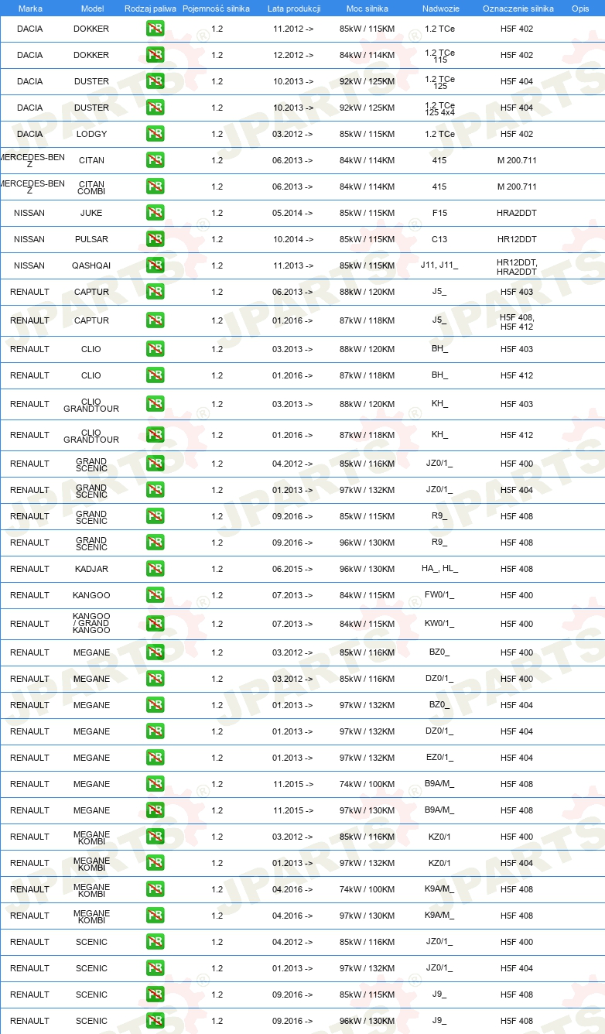The height and width of the screenshot is (1034, 605).
Task: Click production date 12.2012 ->
Action: pos(293,55)
